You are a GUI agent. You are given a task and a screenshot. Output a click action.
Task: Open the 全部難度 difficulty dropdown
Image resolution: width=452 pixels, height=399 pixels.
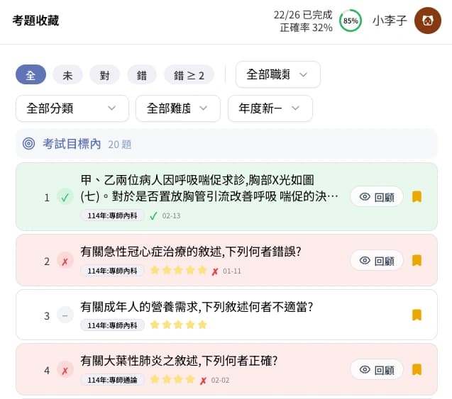[178, 108]
